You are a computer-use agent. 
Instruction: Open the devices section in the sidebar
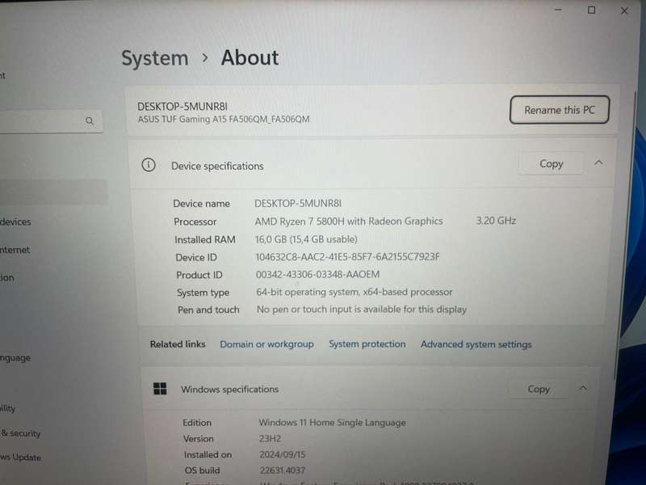click(x=15, y=221)
